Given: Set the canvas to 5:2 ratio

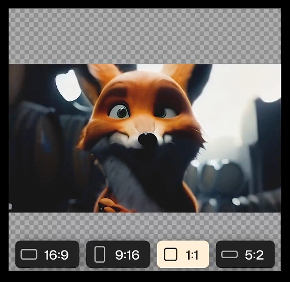Looking at the screenshot, I should (x=245, y=254).
